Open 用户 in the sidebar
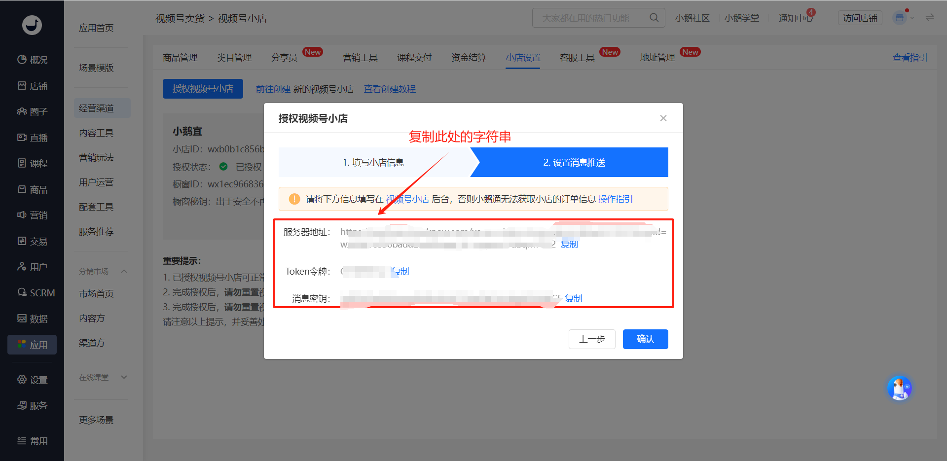Screen dimensions: 947x461 coord(32,267)
